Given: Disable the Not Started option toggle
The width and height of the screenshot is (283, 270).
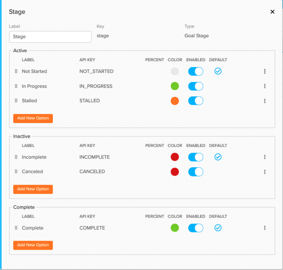Looking at the screenshot, I should coord(196,71).
